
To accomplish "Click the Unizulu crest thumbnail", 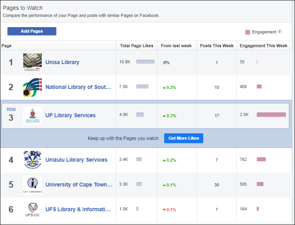I will (x=32, y=160).
